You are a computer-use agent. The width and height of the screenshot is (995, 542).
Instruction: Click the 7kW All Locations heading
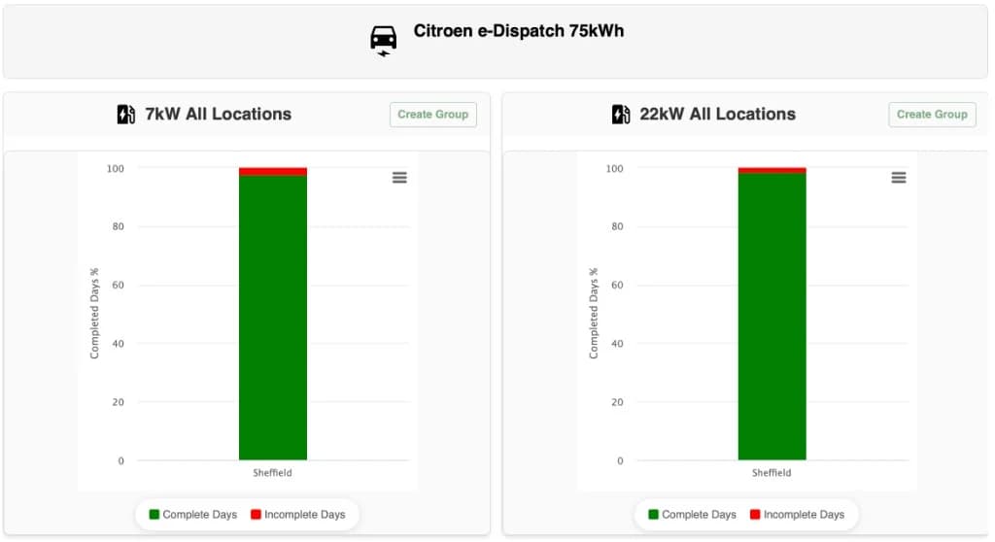[x=219, y=115]
